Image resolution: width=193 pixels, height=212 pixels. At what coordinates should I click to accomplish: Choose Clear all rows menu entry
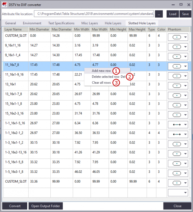pyautogui.click(x=107, y=82)
